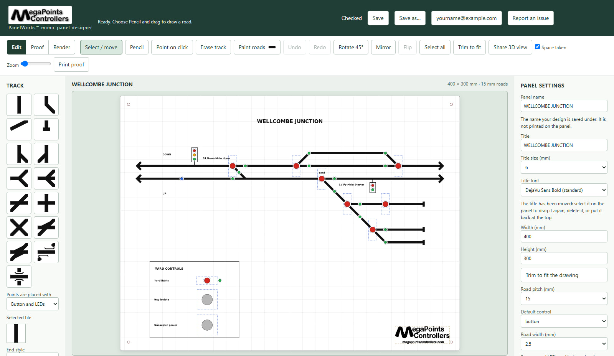Click Trim to fit the drawing
This screenshot has height=356, width=614.
[564, 275]
